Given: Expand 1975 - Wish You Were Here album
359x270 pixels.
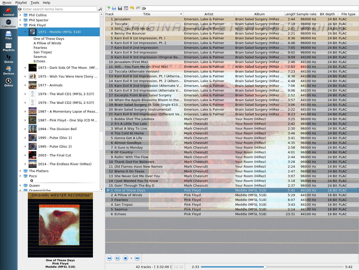Looking at the screenshot, I should [25, 76].
